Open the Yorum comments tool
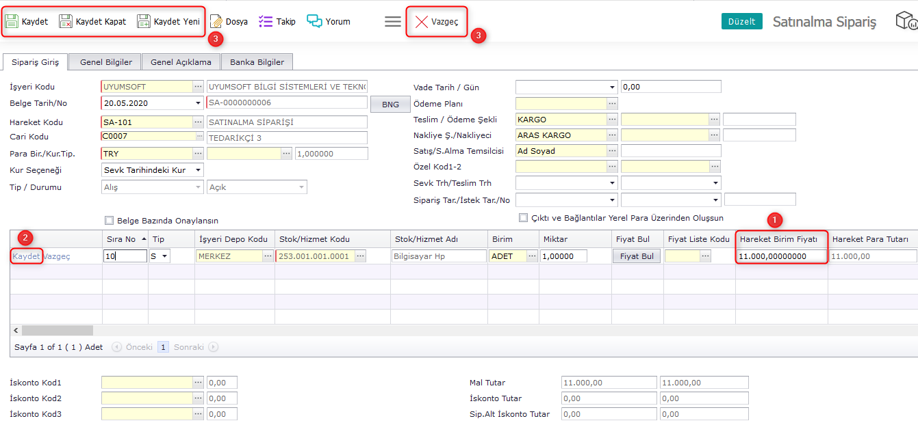Screen dimensions: 918x423 pos(329,21)
